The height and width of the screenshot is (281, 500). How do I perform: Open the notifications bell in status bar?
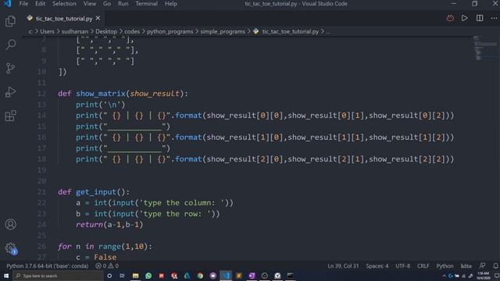tap(495, 265)
